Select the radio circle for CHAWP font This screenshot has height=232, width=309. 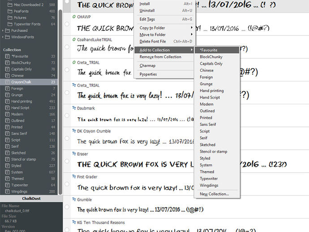coord(67,24)
